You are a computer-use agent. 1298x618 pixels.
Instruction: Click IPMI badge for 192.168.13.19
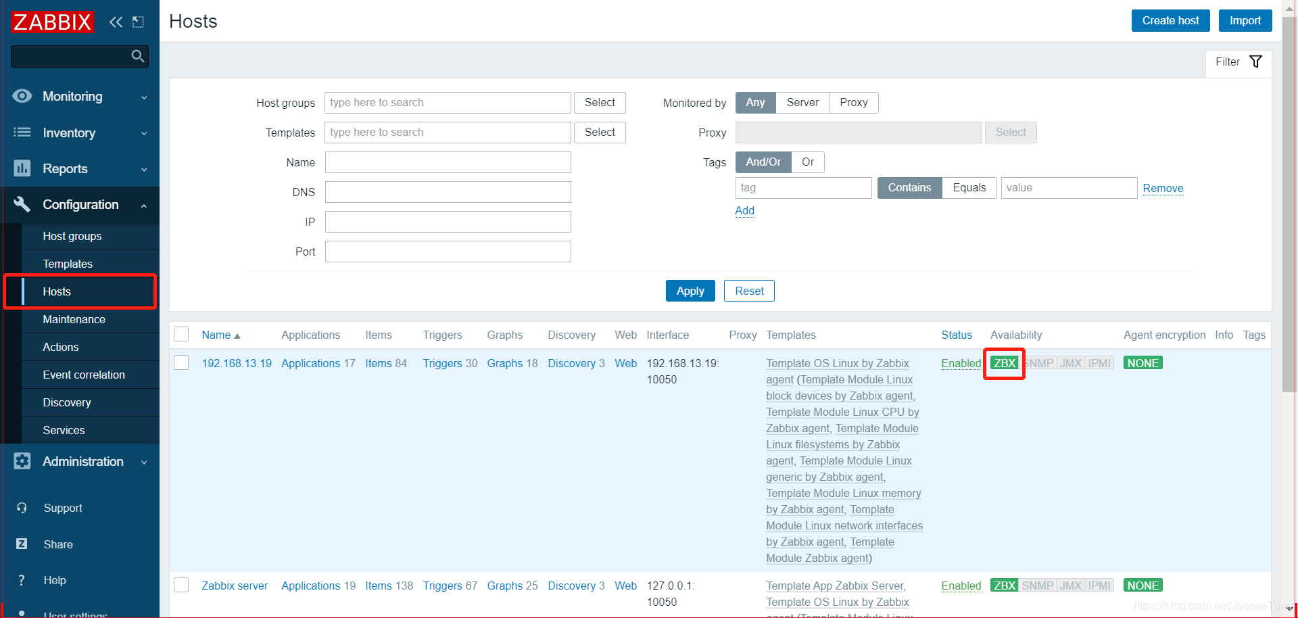pos(1099,363)
